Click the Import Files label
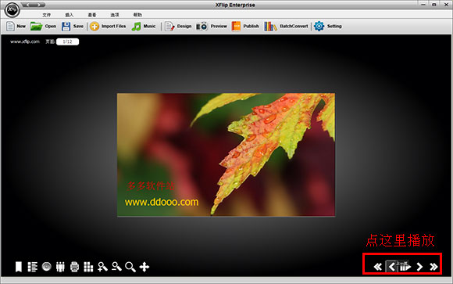 (113, 27)
